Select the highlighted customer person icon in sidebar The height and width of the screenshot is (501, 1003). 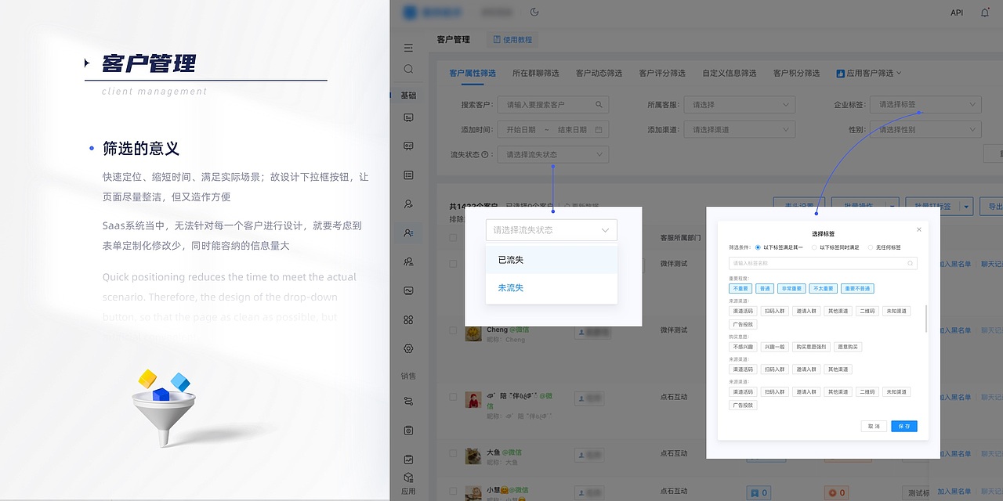tap(407, 232)
